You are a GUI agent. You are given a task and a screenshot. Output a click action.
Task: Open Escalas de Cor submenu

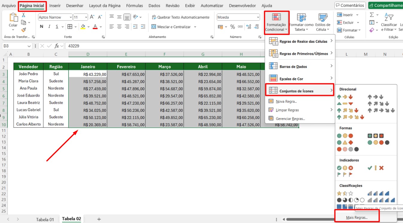300,79
